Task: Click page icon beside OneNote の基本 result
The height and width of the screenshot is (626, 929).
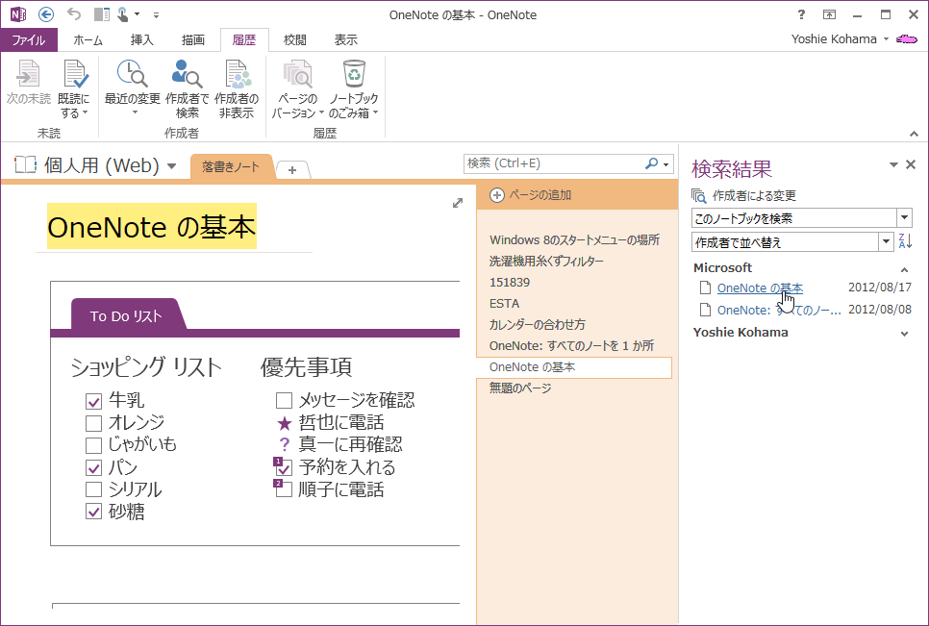Action: (705, 288)
